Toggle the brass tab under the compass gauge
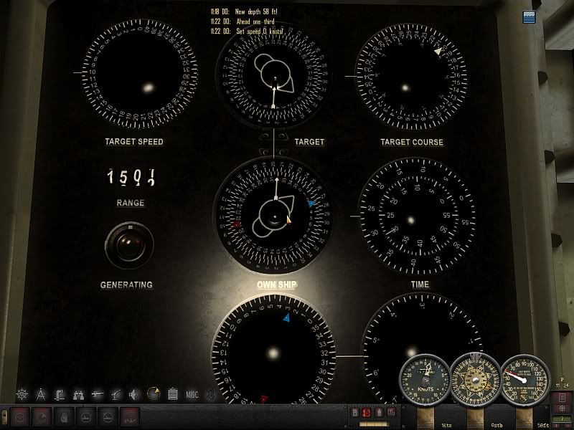The width and height of the screenshot is (574, 430). (475, 419)
